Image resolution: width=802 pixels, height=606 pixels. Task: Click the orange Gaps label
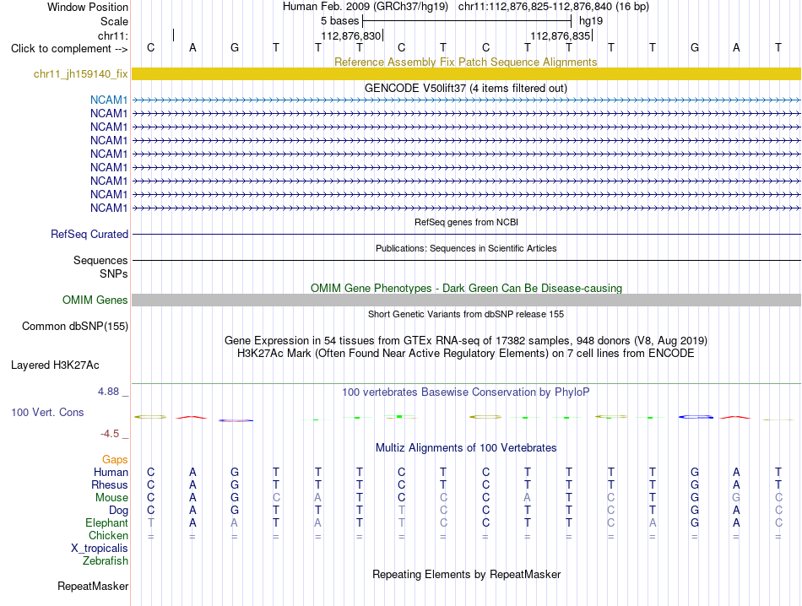(x=115, y=460)
